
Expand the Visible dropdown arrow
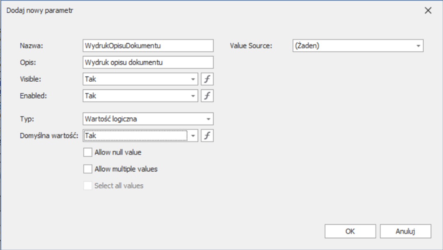coord(193,79)
